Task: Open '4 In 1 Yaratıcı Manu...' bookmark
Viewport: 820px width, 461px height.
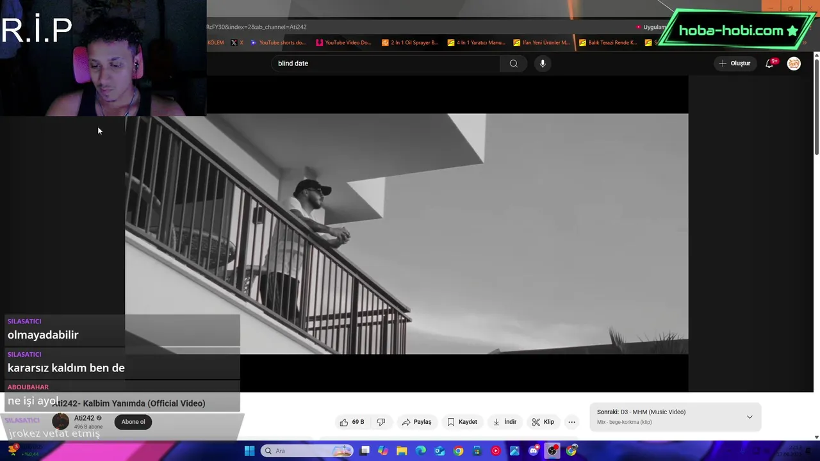Action: pos(477,43)
